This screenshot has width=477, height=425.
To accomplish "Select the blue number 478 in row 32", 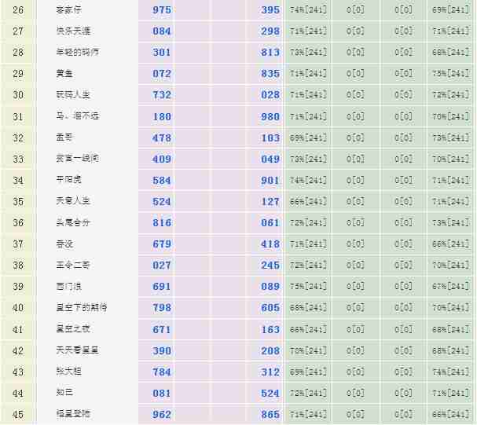I will click(162, 138).
